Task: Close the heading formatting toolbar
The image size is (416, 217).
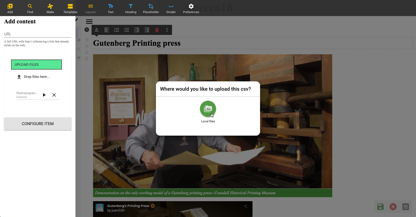Action: tap(87, 30)
